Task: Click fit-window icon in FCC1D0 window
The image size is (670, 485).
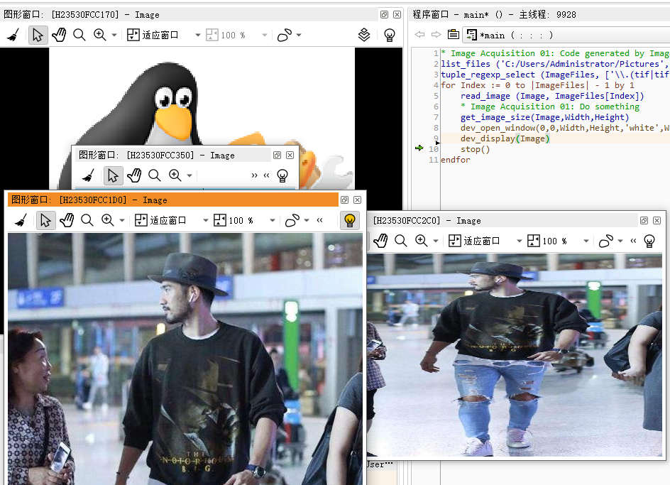Action: click(141, 220)
